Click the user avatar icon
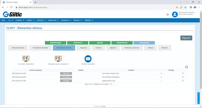The image size is (202, 108). (175, 14)
